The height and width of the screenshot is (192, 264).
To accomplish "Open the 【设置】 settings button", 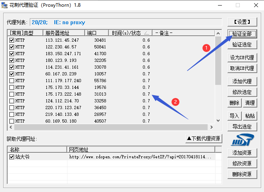I will point(242,21).
